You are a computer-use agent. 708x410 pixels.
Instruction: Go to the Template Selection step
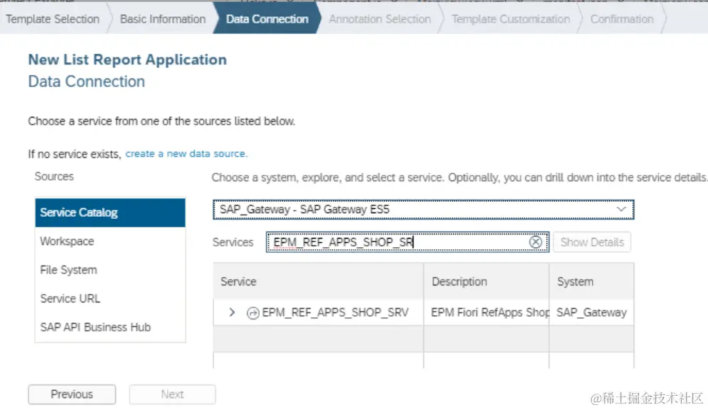coord(52,19)
